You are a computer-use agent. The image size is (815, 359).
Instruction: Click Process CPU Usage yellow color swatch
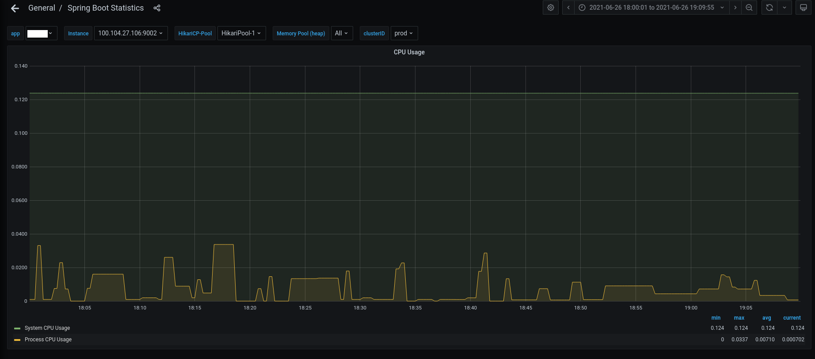click(x=17, y=340)
